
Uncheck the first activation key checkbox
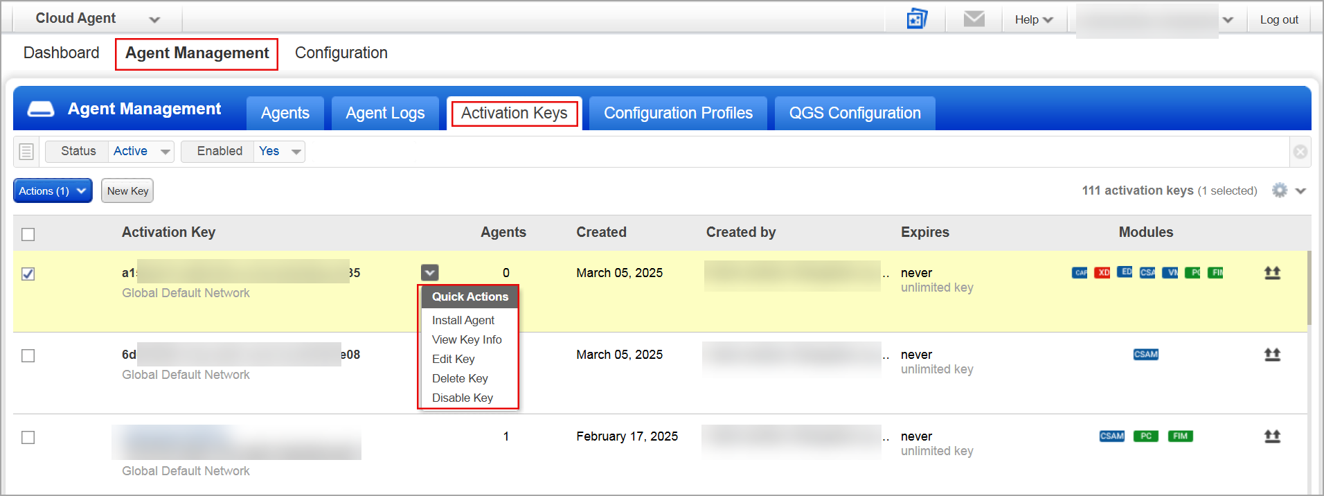[28, 274]
